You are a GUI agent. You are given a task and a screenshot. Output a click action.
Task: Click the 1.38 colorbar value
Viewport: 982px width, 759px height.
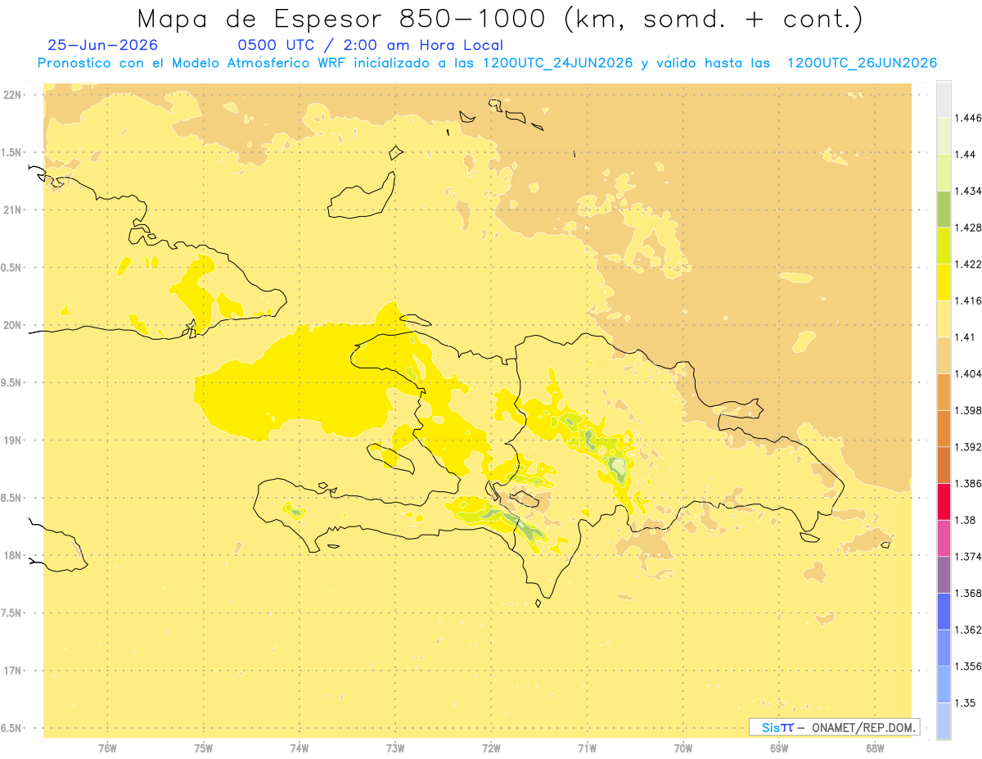(x=966, y=521)
